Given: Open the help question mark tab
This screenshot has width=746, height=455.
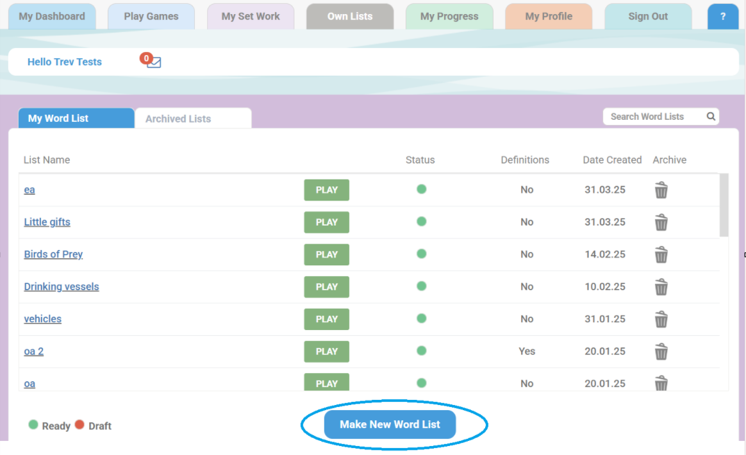Looking at the screenshot, I should pyautogui.click(x=723, y=17).
